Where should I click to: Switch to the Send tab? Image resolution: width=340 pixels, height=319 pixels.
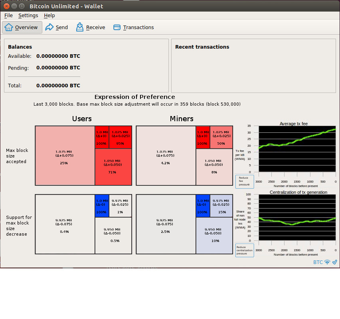(57, 27)
